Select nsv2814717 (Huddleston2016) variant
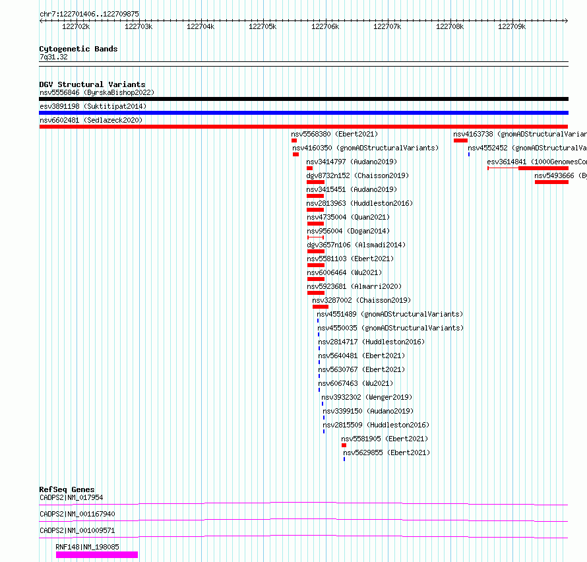587x562 pixels. pos(371,342)
